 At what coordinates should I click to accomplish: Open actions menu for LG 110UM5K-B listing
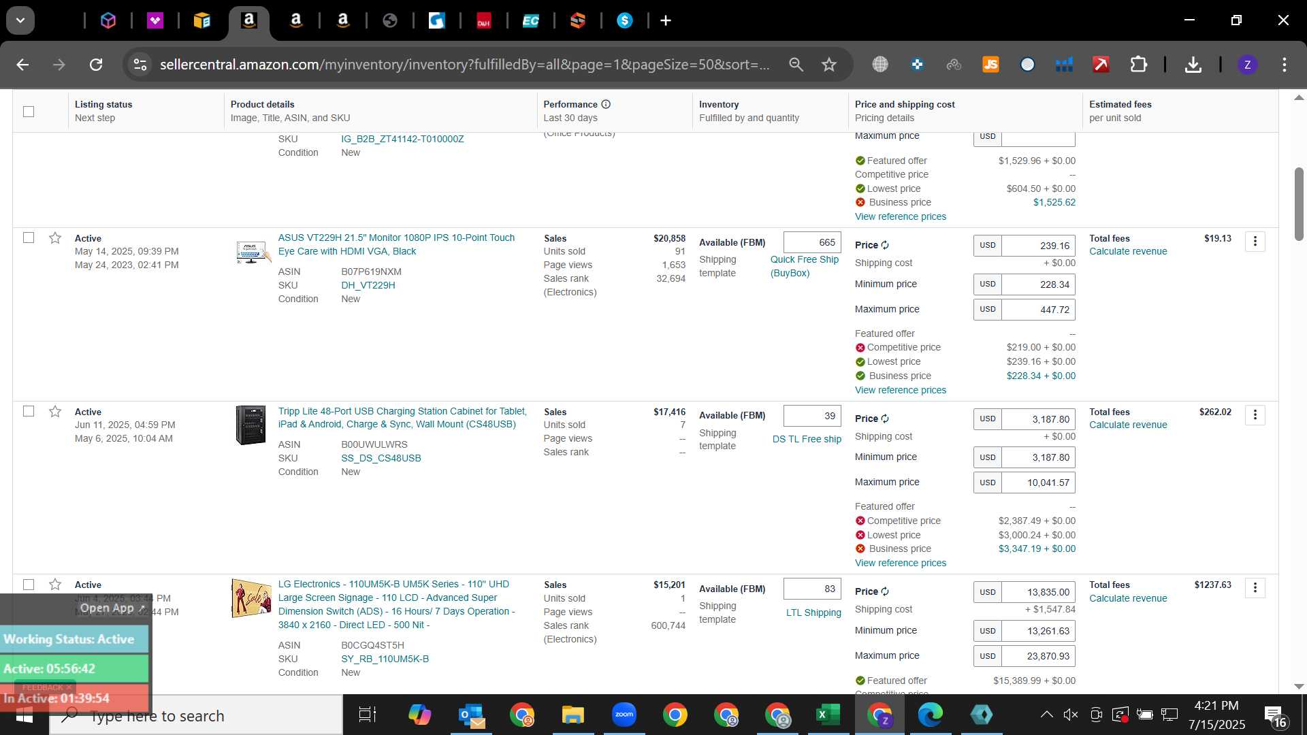(x=1255, y=588)
